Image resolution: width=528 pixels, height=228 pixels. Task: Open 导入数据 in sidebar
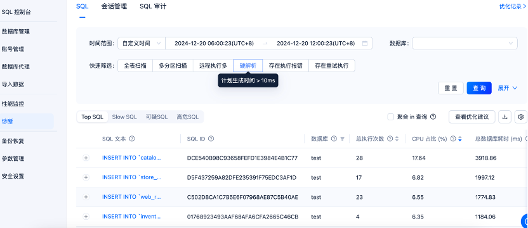click(x=13, y=84)
